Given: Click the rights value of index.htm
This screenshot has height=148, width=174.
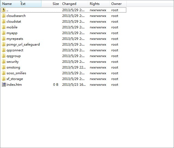Looking at the screenshot, I should click(98, 85).
